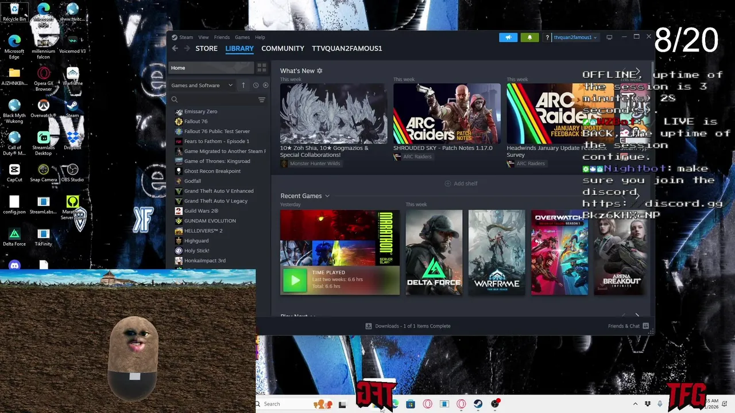735x413 pixels.
Task: Open the Steam menu
Action: point(186,37)
